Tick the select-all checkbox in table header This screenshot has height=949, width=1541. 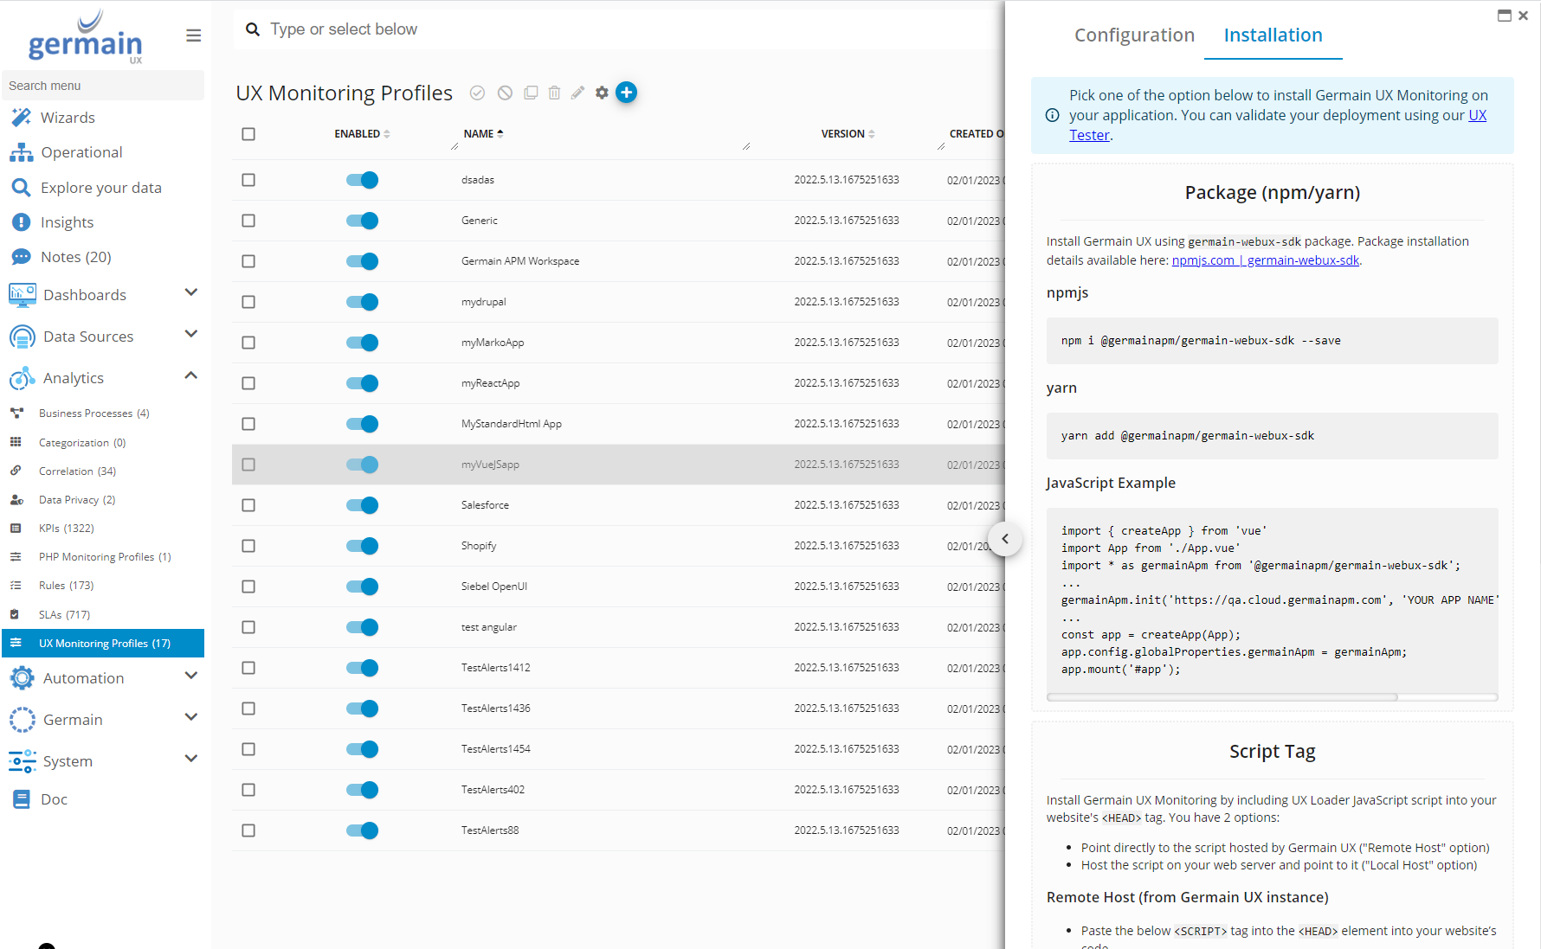[x=248, y=134]
